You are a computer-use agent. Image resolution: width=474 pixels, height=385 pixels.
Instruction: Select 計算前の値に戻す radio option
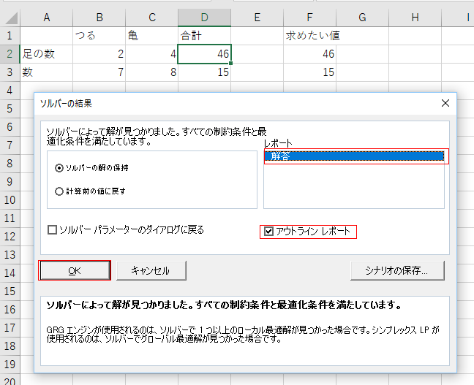click(x=59, y=191)
